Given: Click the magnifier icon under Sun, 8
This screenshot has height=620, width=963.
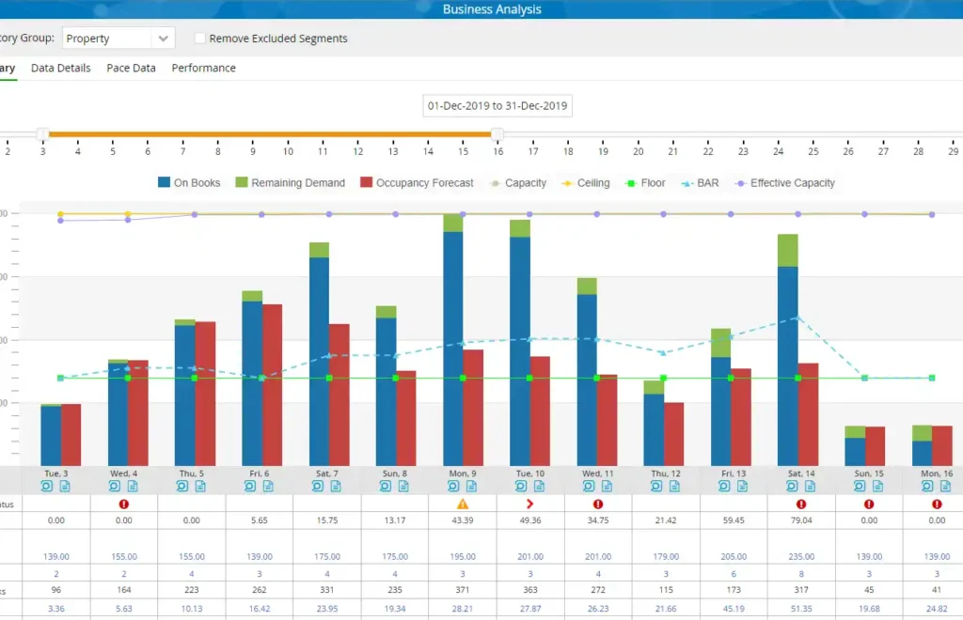Looking at the screenshot, I should click(385, 487).
